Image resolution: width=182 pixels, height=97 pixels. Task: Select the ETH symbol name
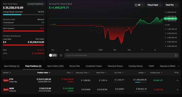point(11,79)
